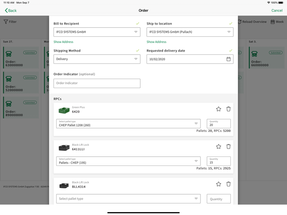The image size is (287, 215).
Task: Click the Wi-Fi icon in status bar
Action: [269, 2]
